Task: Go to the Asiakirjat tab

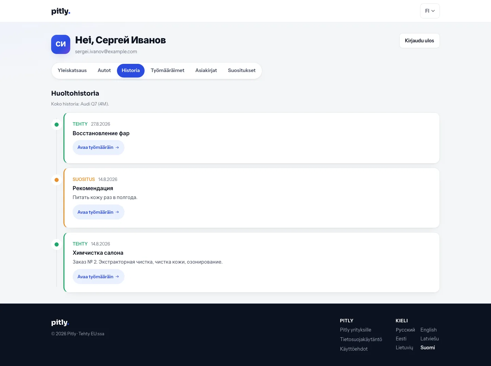Action: point(206,70)
